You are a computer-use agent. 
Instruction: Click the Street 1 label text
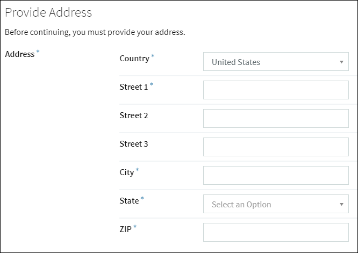(x=133, y=87)
